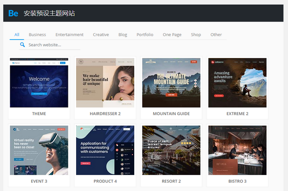Select the All tab
The width and height of the screenshot is (288, 191).
tap(17, 35)
